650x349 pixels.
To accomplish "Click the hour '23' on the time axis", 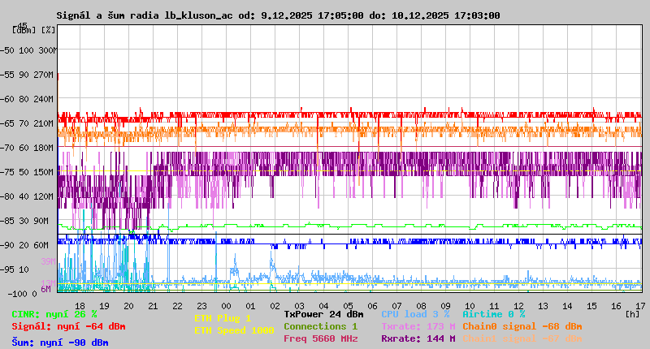I will coord(201,306).
